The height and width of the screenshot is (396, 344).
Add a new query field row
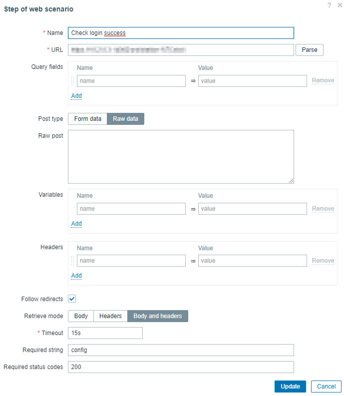tap(76, 96)
